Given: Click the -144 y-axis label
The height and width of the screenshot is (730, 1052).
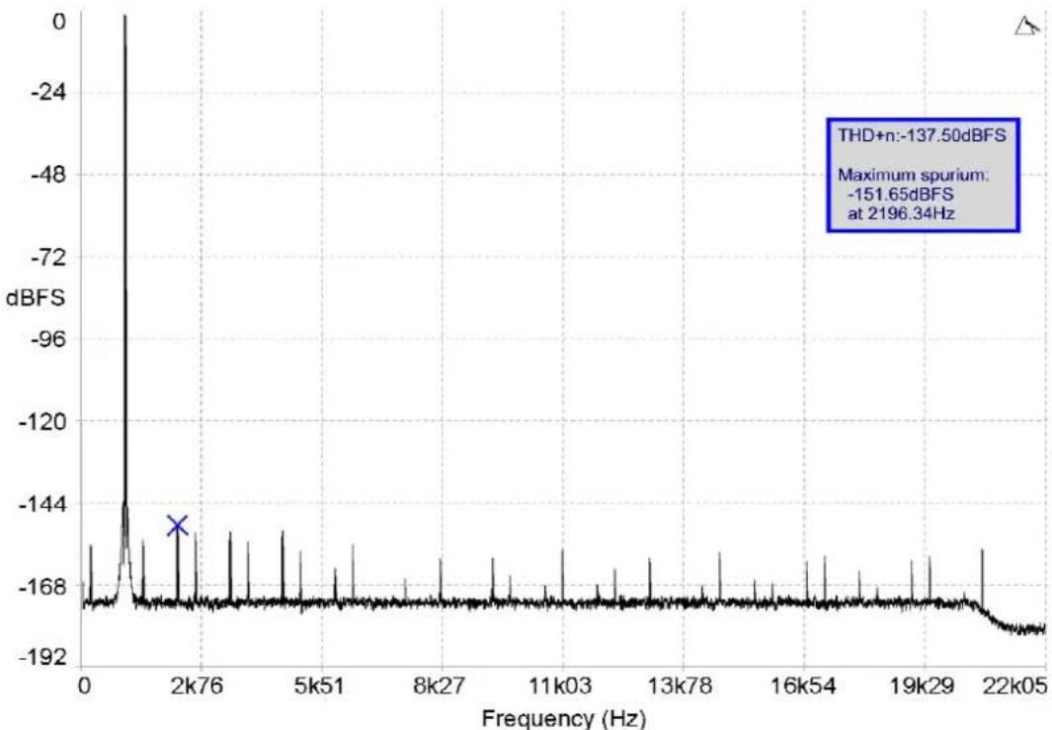Looking at the screenshot, I should (x=43, y=504).
